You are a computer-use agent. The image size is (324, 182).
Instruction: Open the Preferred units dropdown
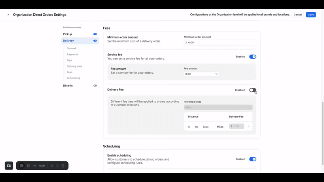218,107
